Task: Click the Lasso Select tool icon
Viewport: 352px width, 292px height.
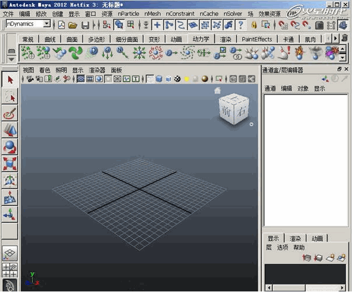Action: [10, 97]
